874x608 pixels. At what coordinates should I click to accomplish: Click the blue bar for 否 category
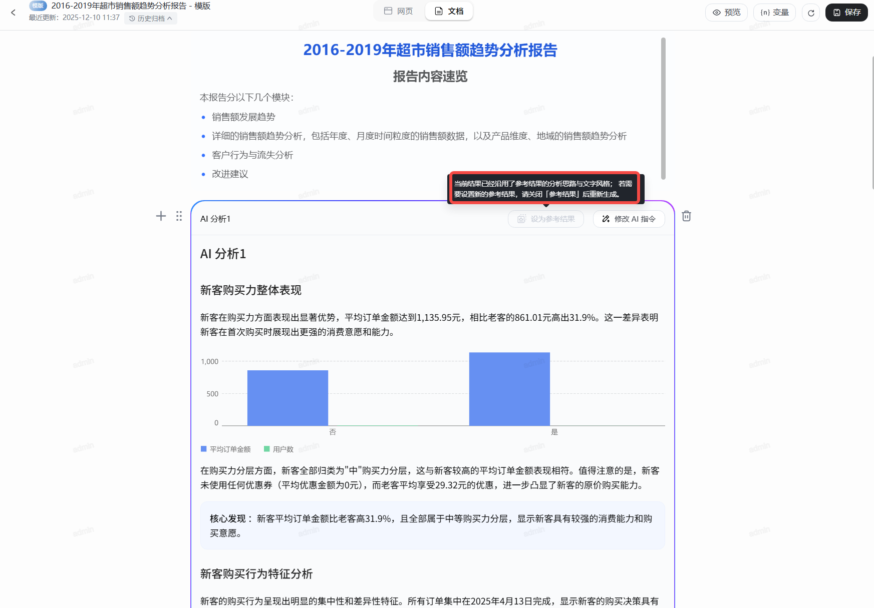tap(287, 398)
